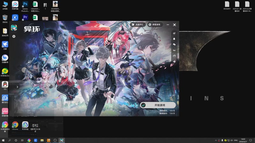
Task: Select the 腾讯微云 desktop icon
Action: [5, 99]
